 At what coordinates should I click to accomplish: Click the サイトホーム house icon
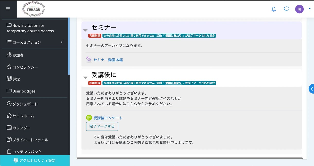pyautogui.click(x=9, y=115)
